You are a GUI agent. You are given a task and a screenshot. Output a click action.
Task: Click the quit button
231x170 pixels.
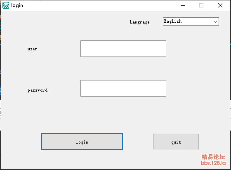(176, 142)
